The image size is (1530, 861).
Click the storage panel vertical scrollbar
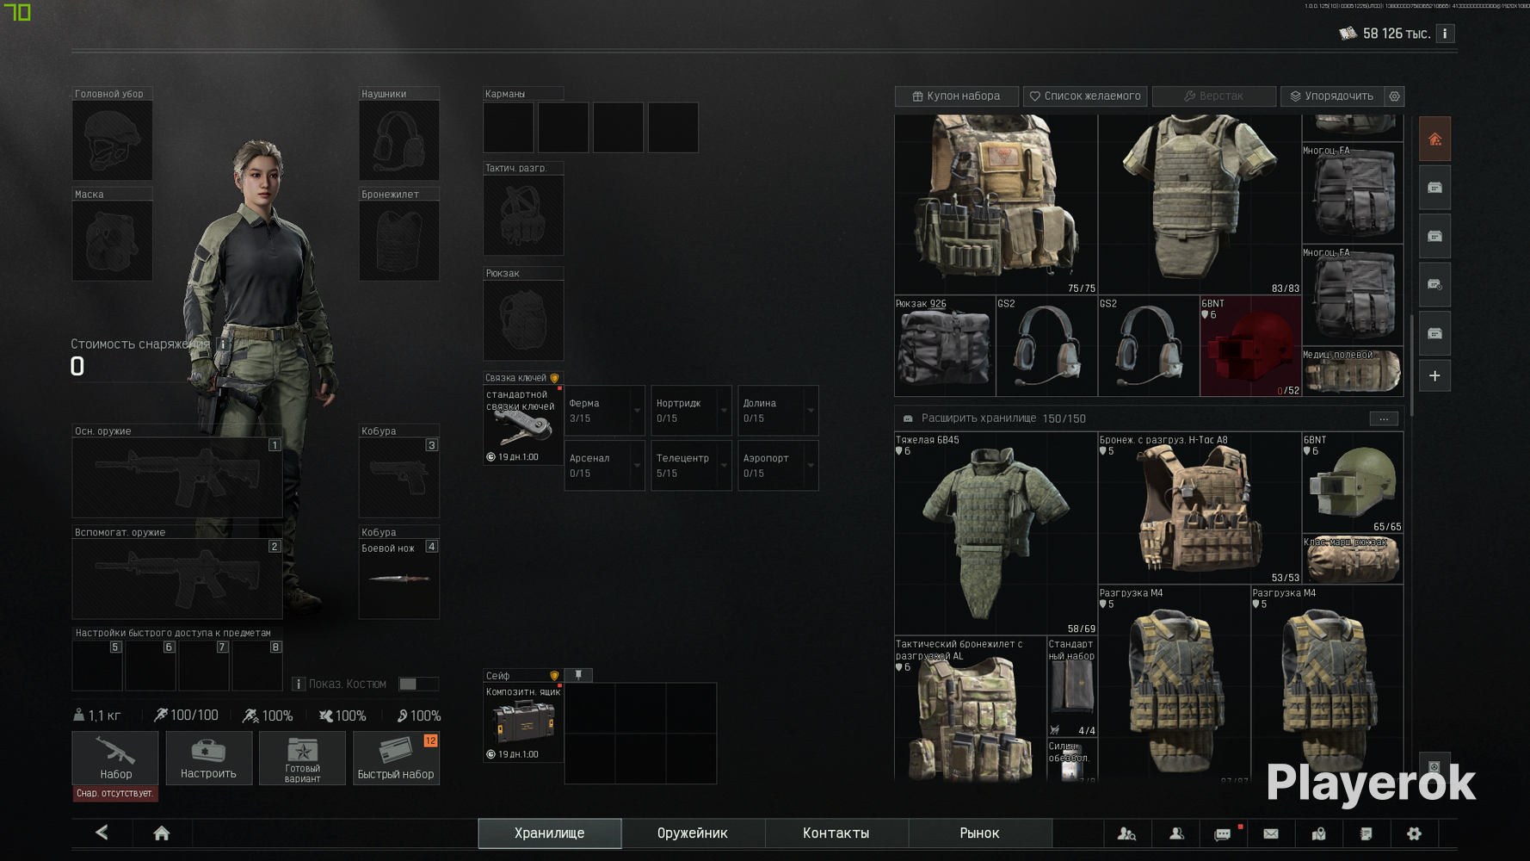click(x=1412, y=365)
